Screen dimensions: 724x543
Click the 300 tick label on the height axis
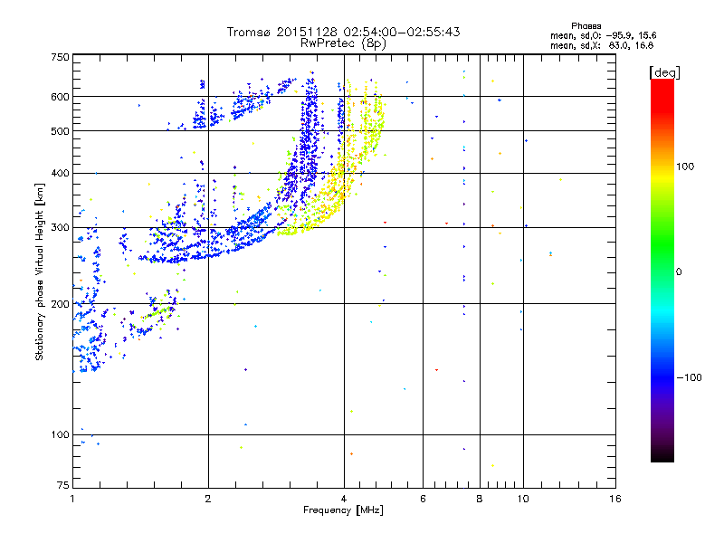(x=60, y=228)
